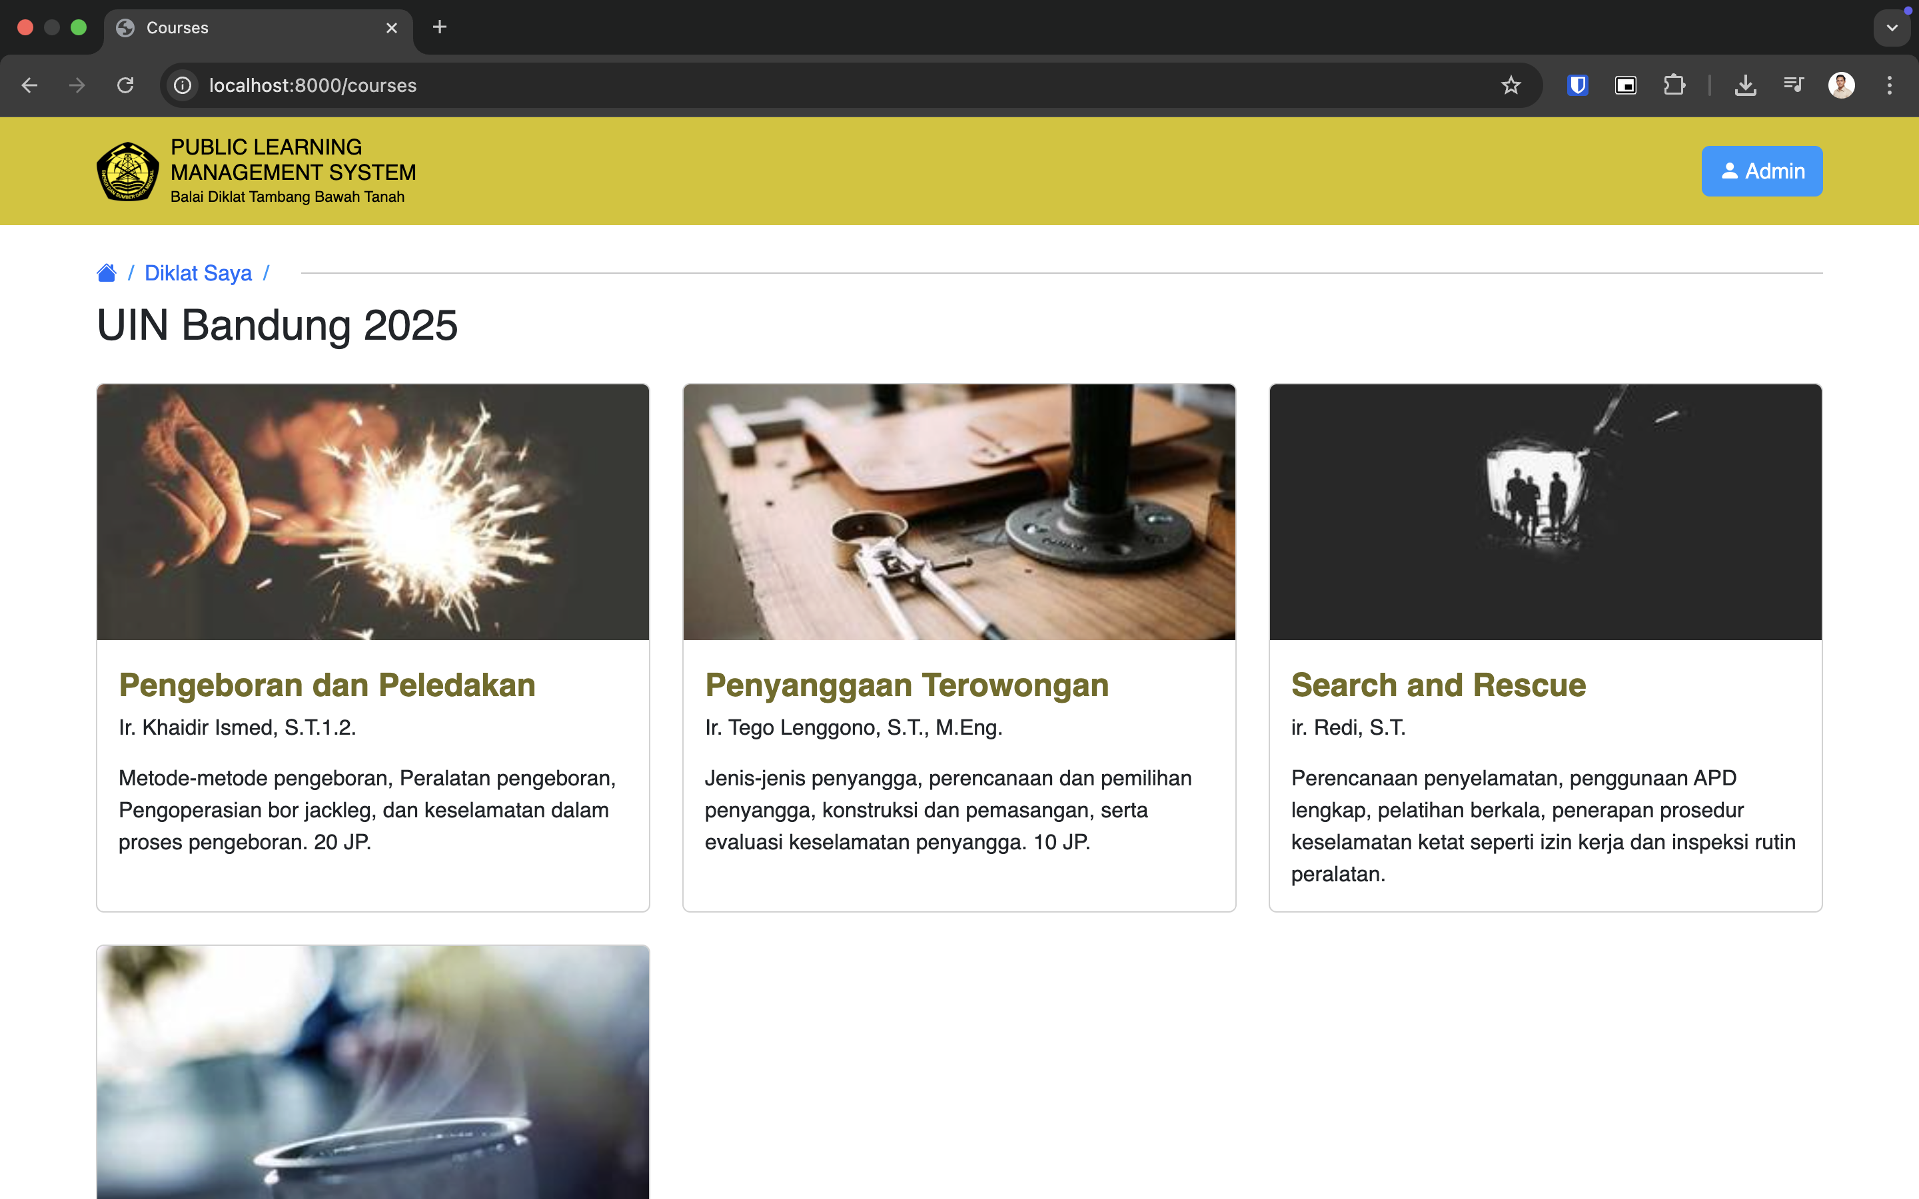Bookmark this page with star icon

(1511, 85)
